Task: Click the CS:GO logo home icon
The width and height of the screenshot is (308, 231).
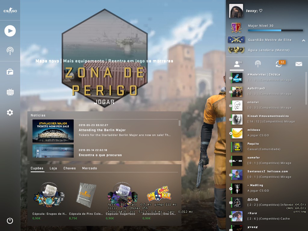Action: [10, 11]
